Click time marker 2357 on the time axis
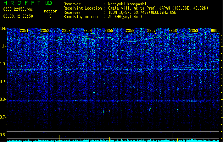This screenshot has height=142, width=223. (151, 31)
